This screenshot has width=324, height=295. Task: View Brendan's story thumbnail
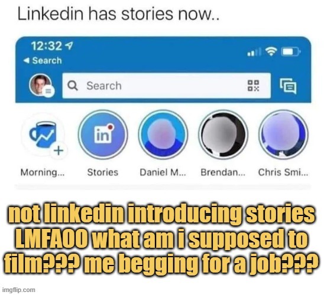pyautogui.click(x=223, y=135)
